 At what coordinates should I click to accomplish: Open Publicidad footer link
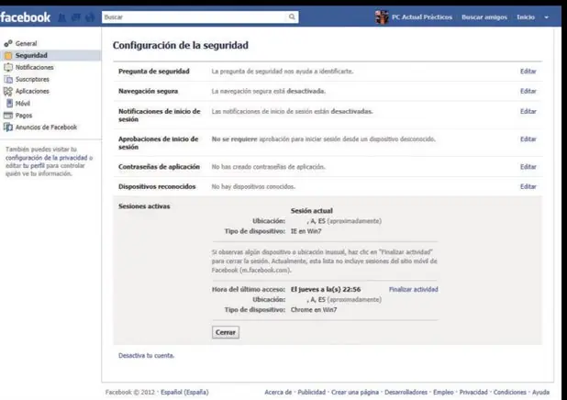(x=311, y=392)
